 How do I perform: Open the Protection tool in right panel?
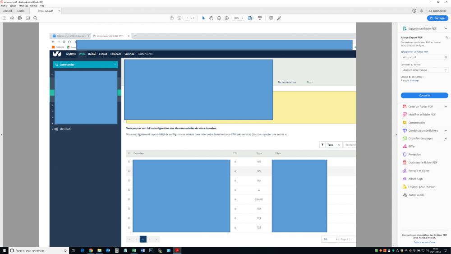coord(414,154)
